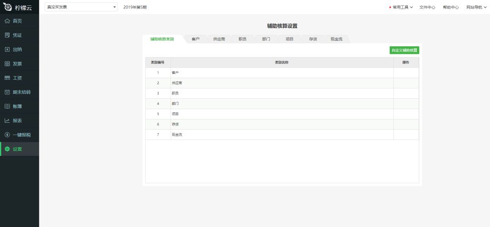This screenshot has height=227, width=490.
Task: Click the 工资 payroll icon in sidebar
Action: point(7,78)
